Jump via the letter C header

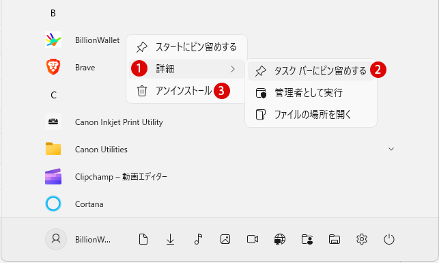tap(53, 95)
